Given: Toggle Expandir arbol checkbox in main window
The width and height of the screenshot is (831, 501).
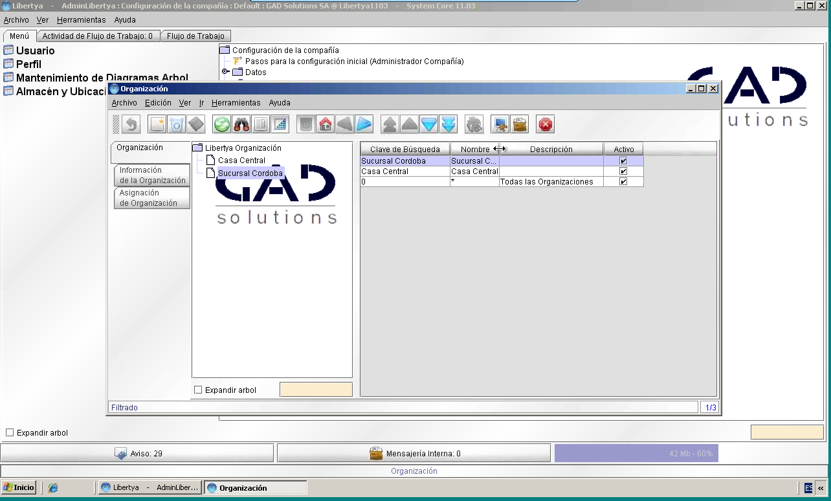Looking at the screenshot, I should pos(10,432).
